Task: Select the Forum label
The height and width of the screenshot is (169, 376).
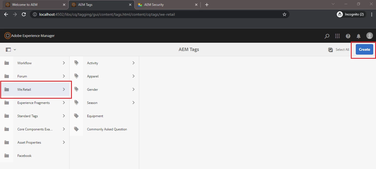Action: (x=22, y=76)
